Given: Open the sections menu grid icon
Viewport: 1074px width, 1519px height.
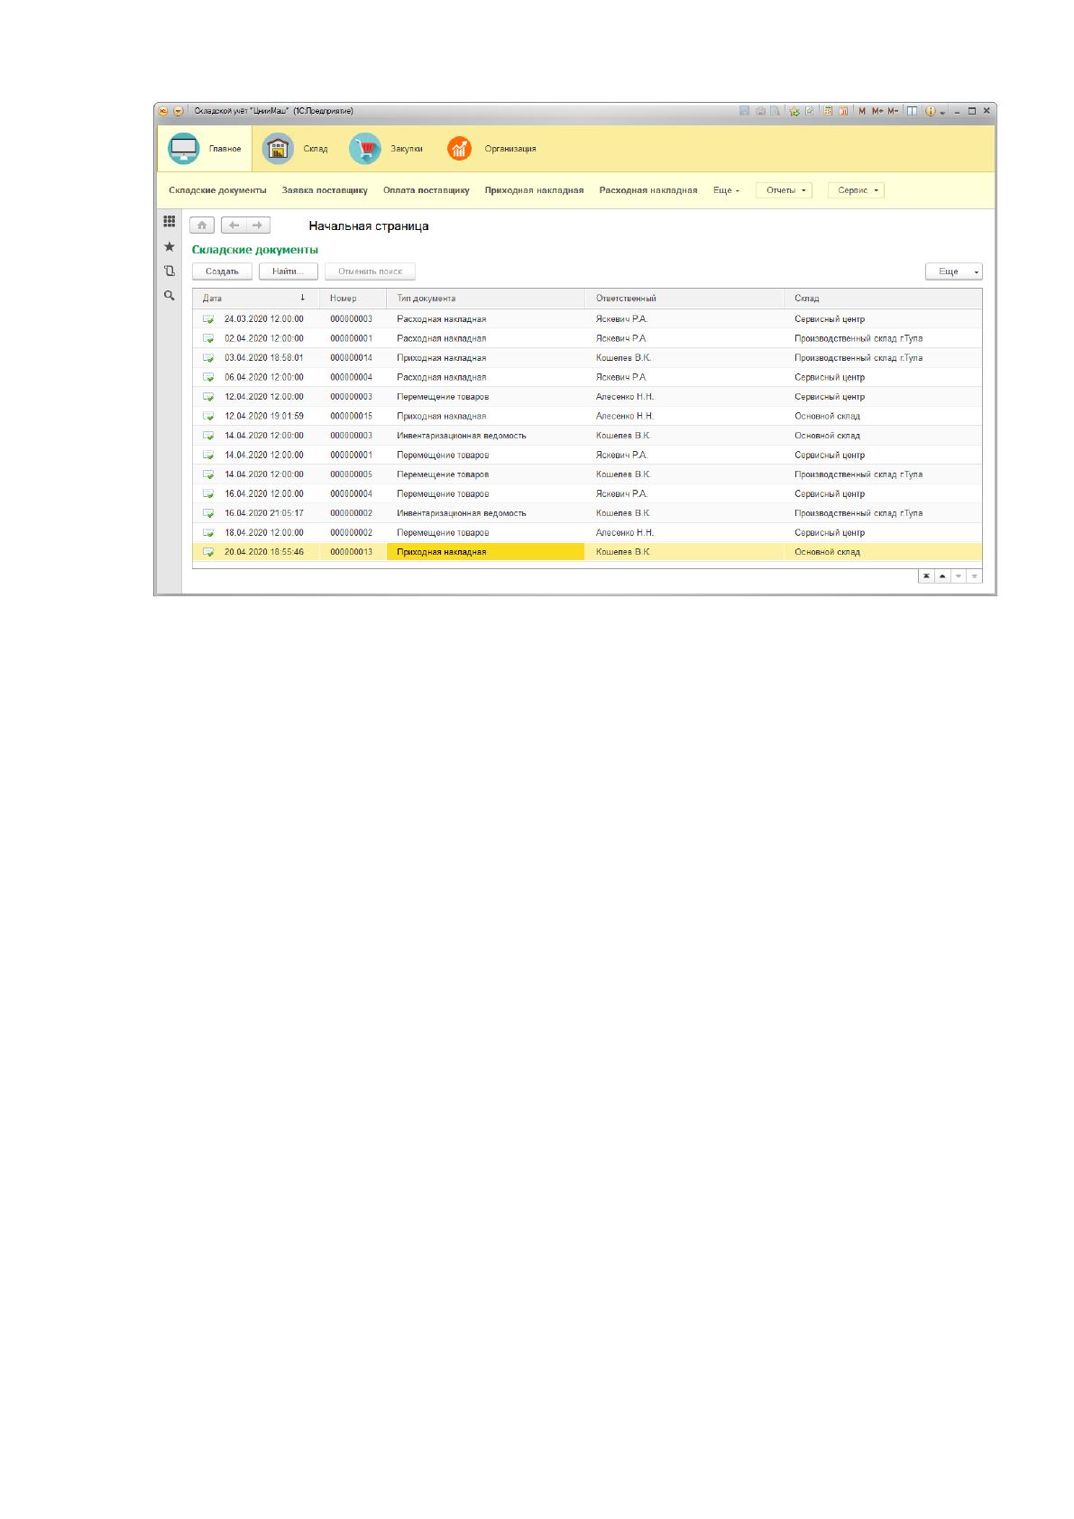Looking at the screenshot, I should pos(169,221).
